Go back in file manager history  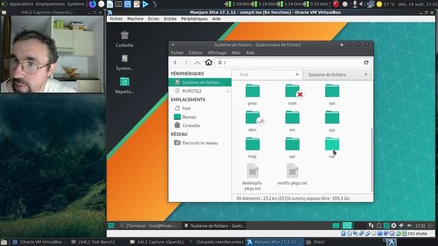175,62
